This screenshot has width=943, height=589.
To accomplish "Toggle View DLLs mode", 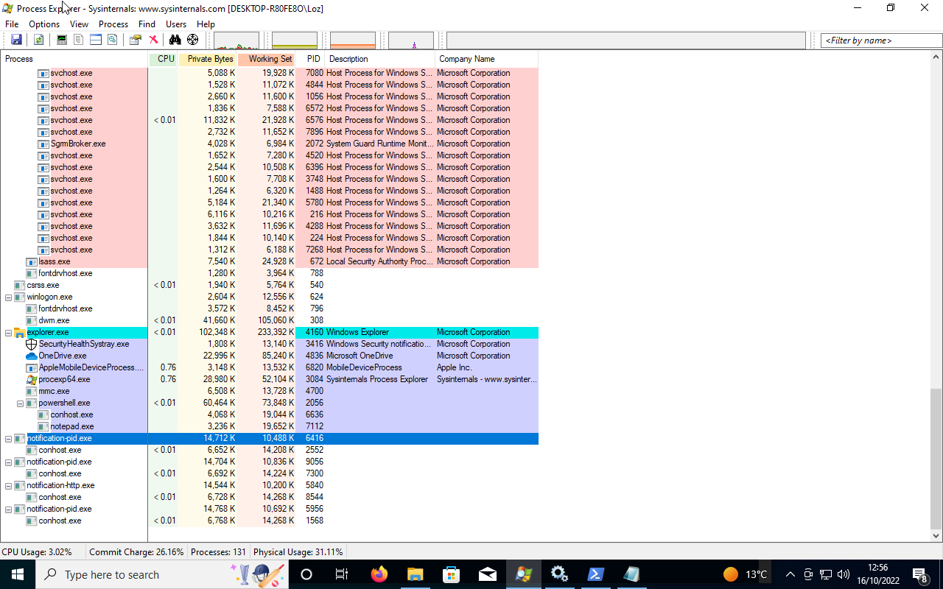I will 112,39.
